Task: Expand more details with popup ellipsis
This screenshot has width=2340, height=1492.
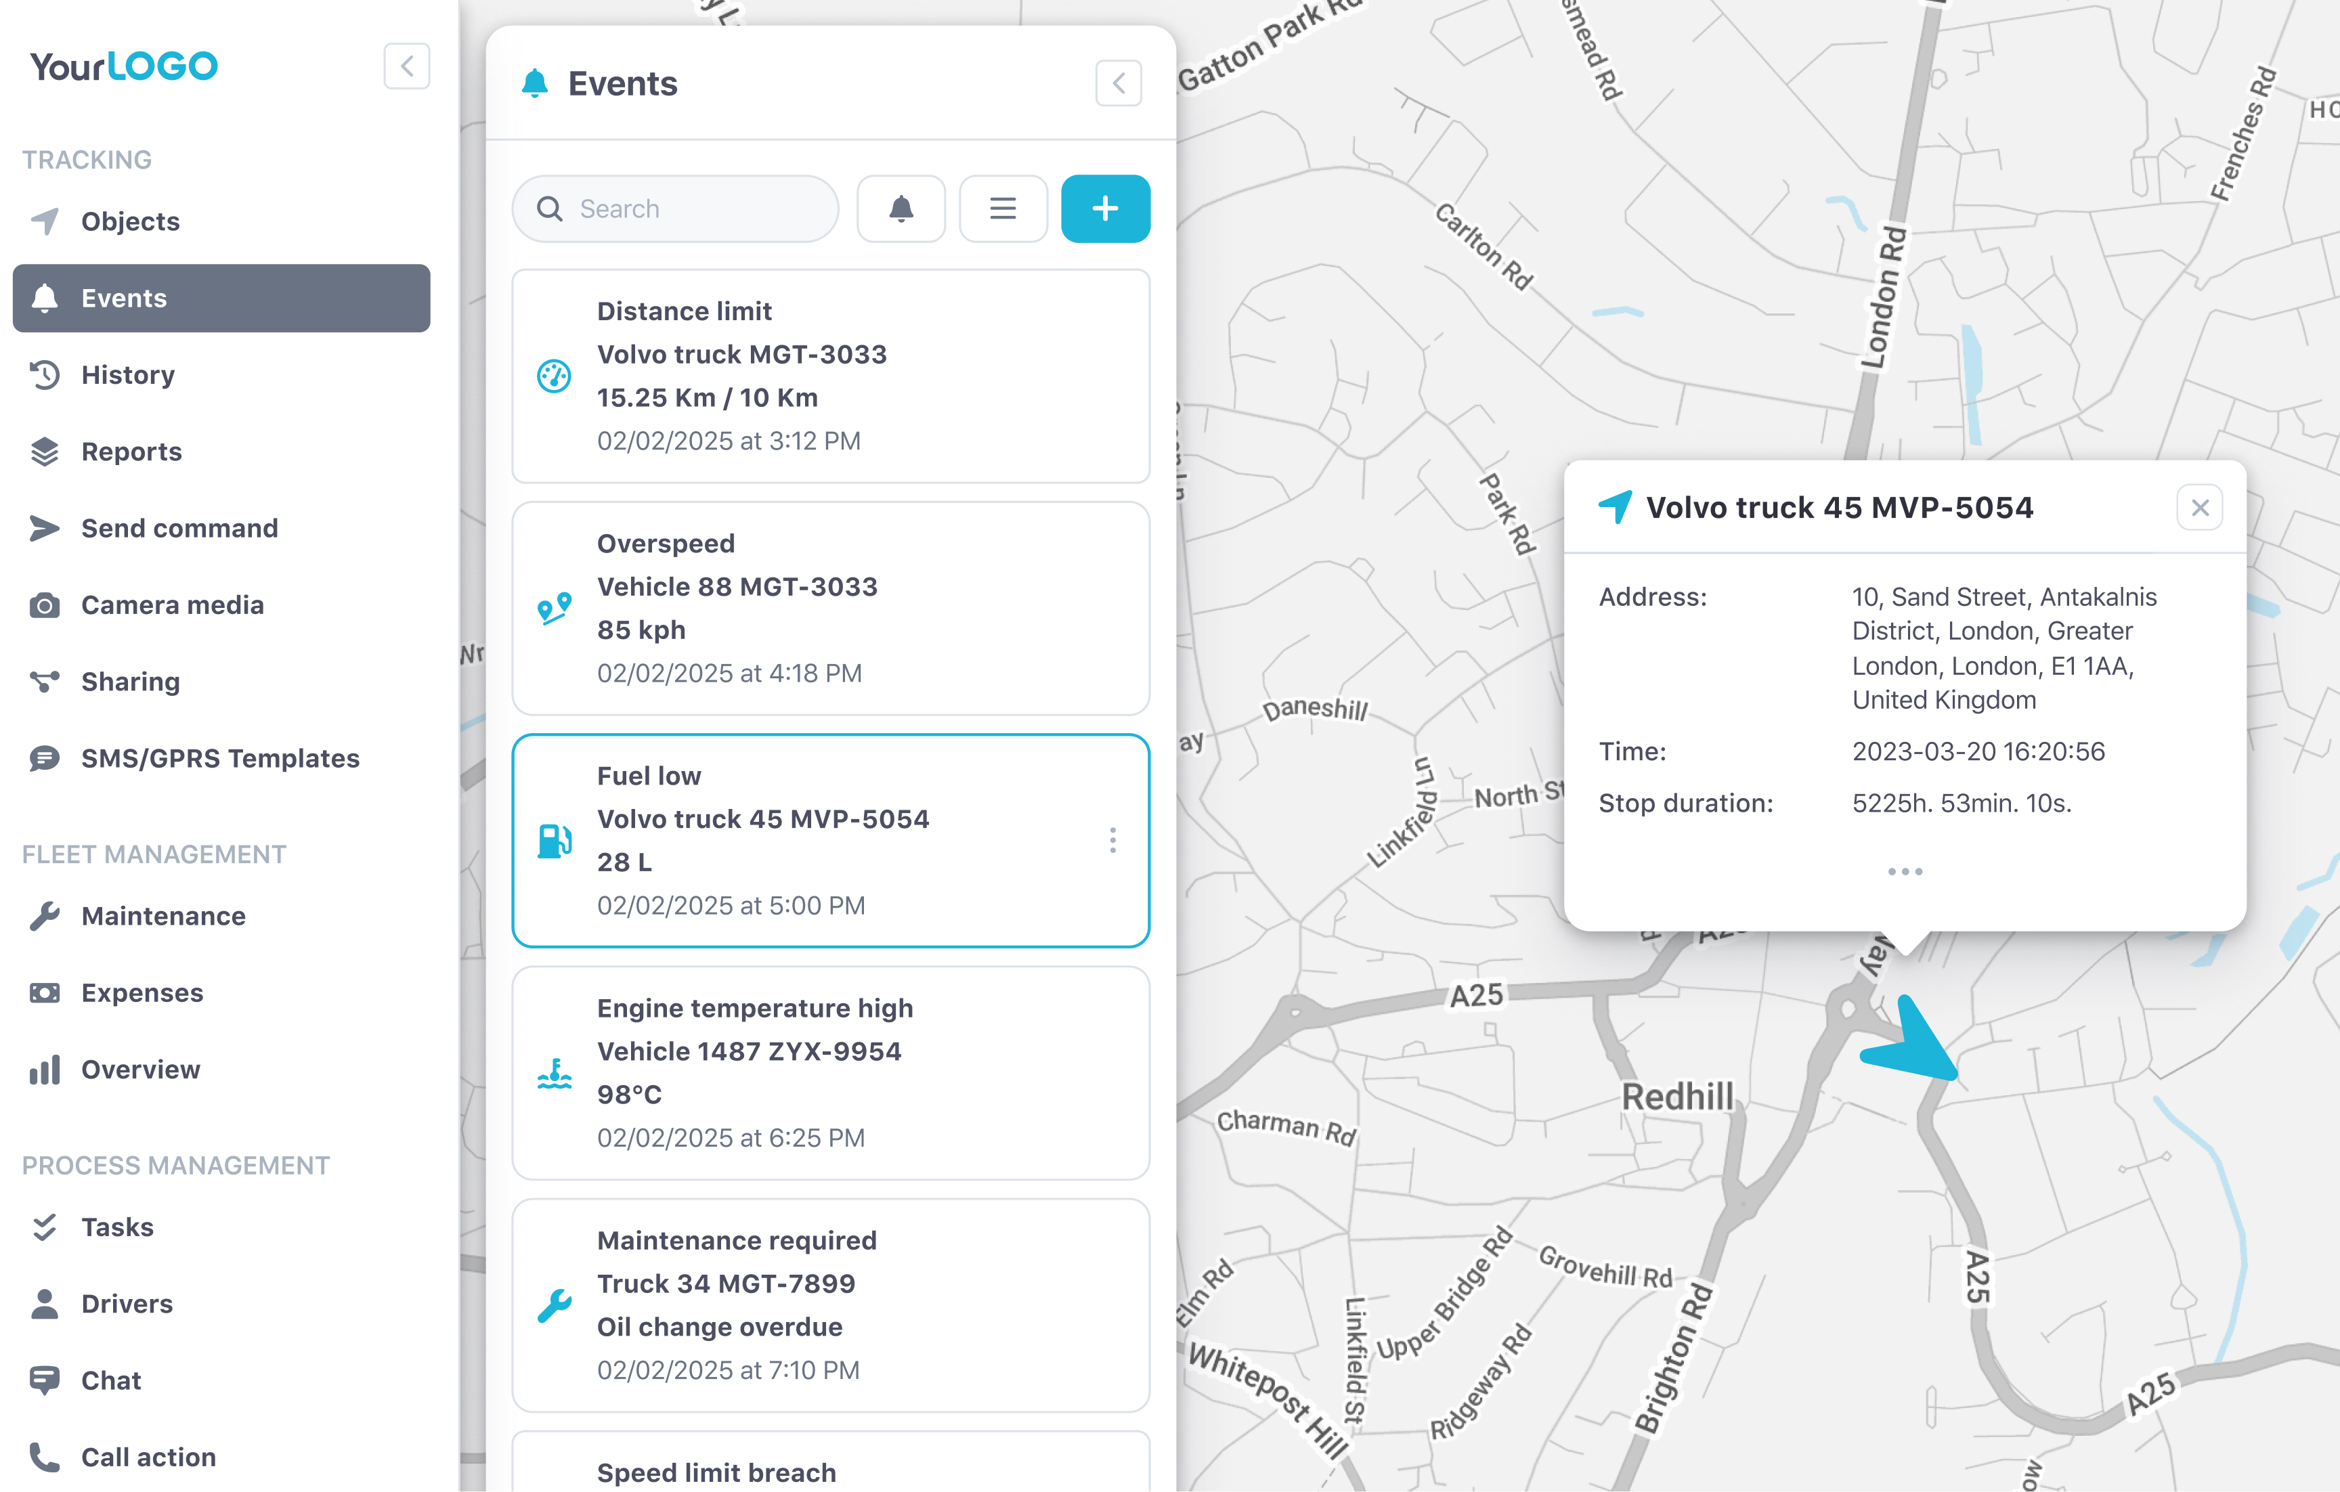Action: [x=1905, y=871]
